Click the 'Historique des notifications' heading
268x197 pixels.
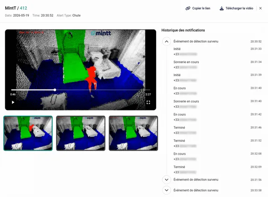point(183,30)
